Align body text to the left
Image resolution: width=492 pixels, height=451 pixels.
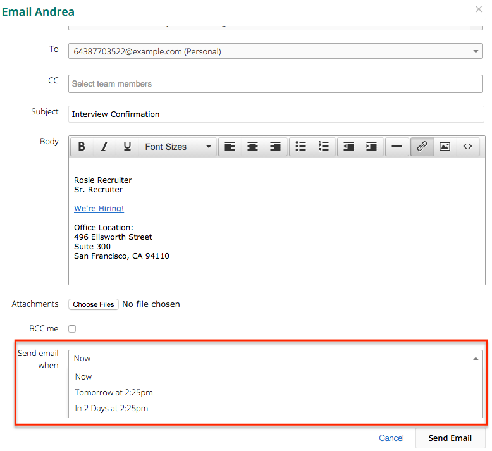(230, 147)
